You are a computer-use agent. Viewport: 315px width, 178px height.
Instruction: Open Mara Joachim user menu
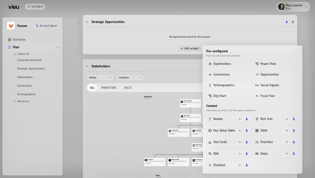[x=293, y=7]
